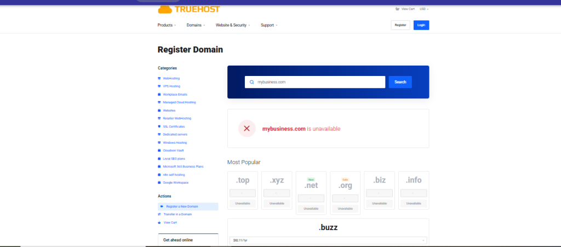This screenshot has width=561, height=247.
Task: Open the VPS Hosting category link
Action: [x=171, y=86]
